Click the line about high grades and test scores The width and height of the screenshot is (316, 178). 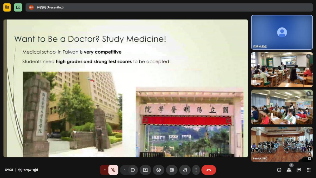pyautogui.click(x=96, y=62)
